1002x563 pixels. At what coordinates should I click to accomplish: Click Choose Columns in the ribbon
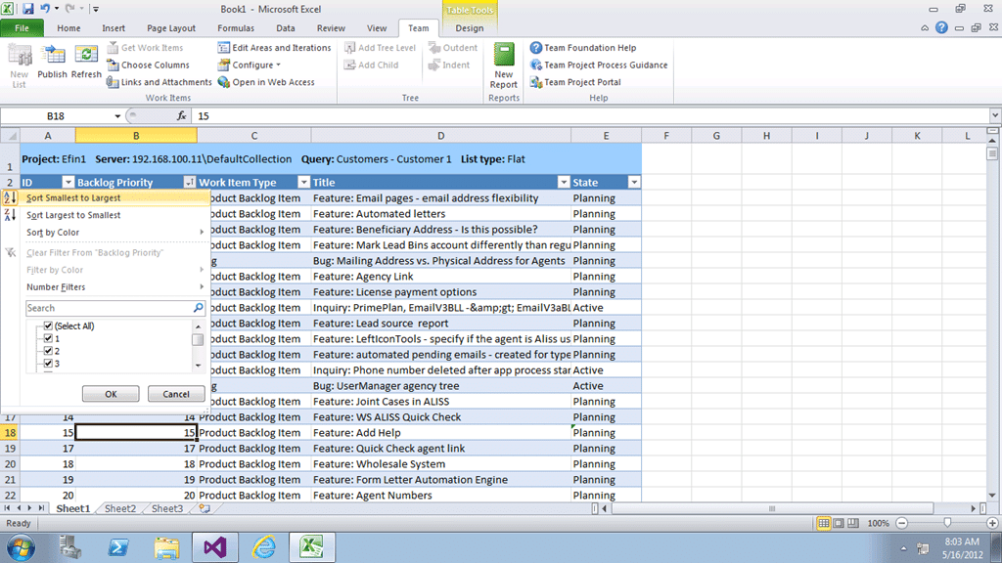pos(149,65)
